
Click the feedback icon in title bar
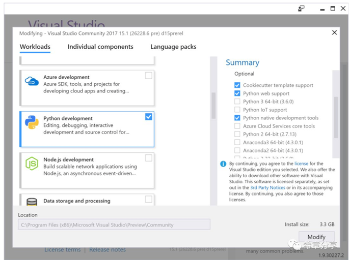pyautogui.click(x=301, y=9)
